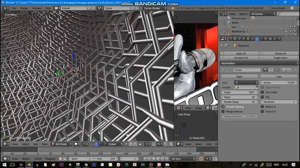Click the Screw modifier name field
This screenshot has height=168, width=300.
coord(247,70)
